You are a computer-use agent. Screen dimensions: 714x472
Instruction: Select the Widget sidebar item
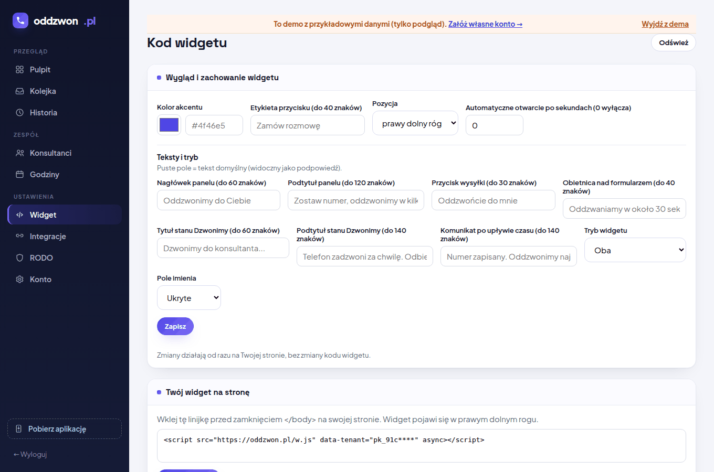[65, 215]
